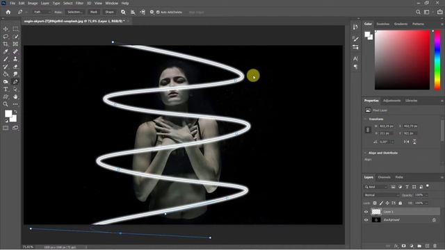Create a new group folder icon
Screen dimensions: 445x250
pos(419,246)
